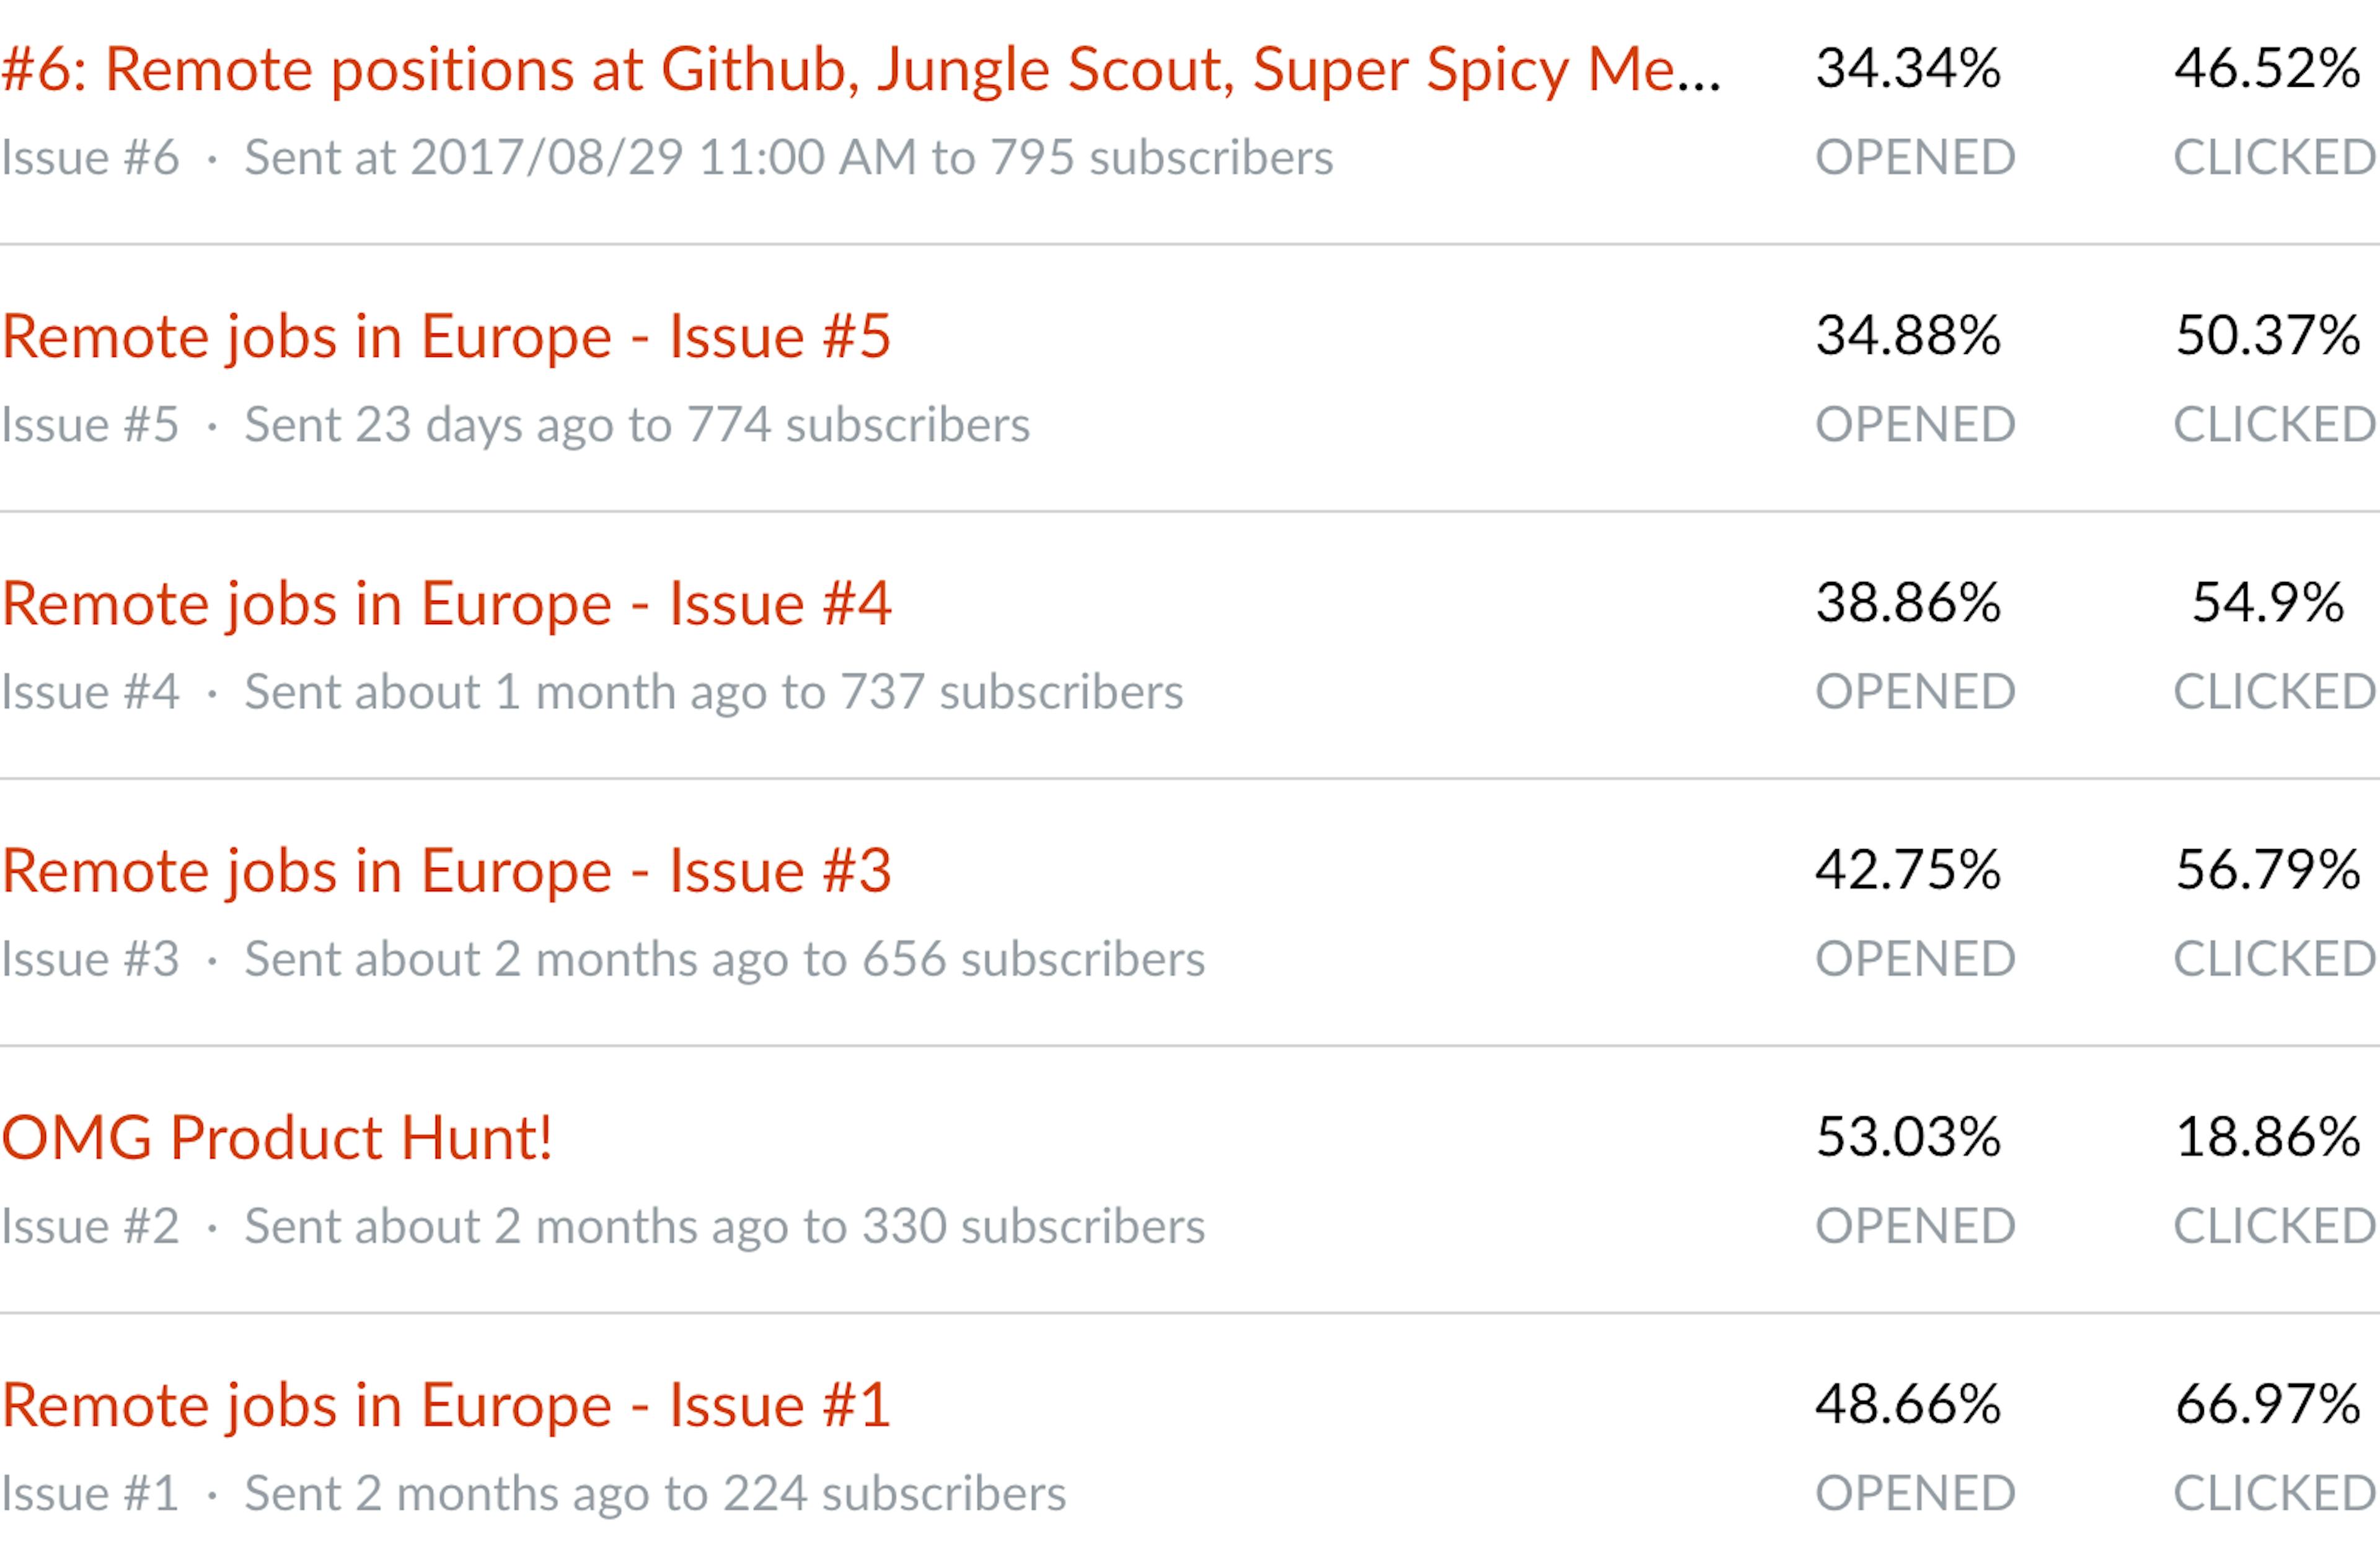Click the 34.34% opened stat for Issue #6
Screen dimensions: 2380x1560
(x=1908, y=69)
